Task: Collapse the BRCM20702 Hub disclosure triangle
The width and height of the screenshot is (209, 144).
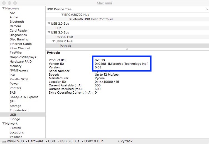Action: point(62,15)
